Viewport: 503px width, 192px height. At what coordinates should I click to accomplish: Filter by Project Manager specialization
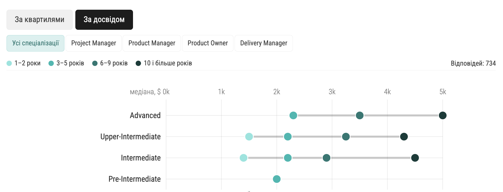(94, 43)
